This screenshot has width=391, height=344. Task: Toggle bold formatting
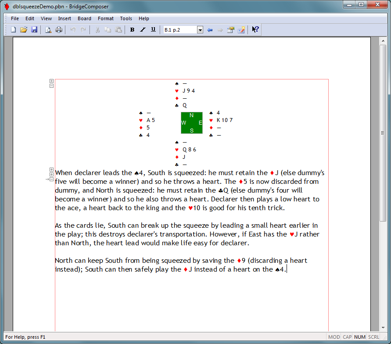(x=133, y=30)
